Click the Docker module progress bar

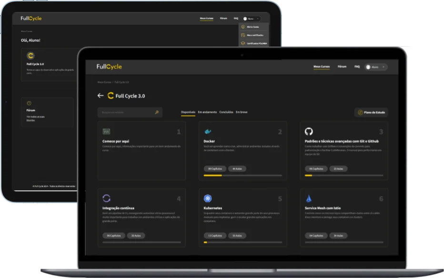coord(242,176)
